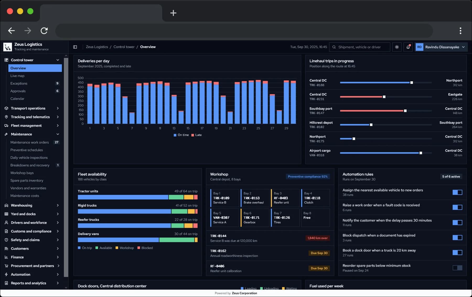Click the sidebar collapse panel icon
Viewport: 472px width, 297px height.
click(x=75, y=47)
